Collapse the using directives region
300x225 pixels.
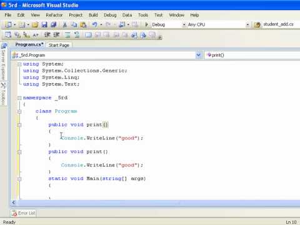19,64
